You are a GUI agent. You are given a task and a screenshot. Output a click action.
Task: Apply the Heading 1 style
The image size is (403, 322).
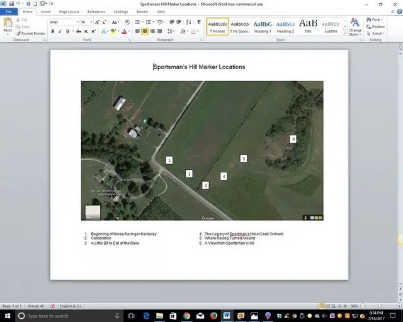pos(263,26)
